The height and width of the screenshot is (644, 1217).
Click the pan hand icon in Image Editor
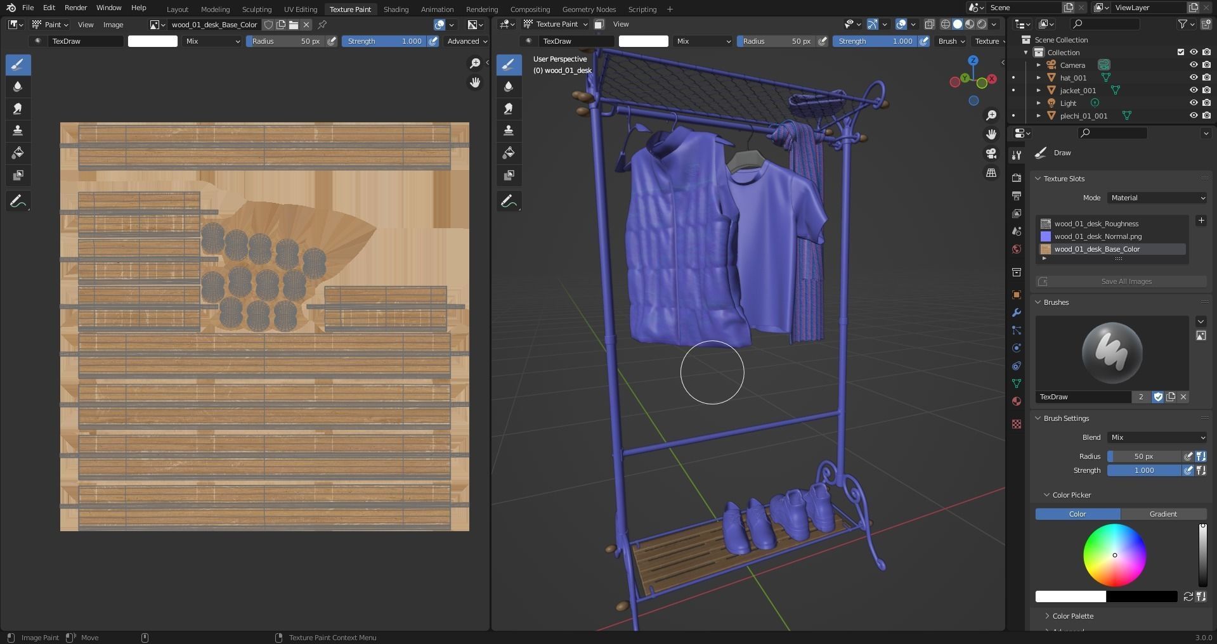(x=475, y=82)
